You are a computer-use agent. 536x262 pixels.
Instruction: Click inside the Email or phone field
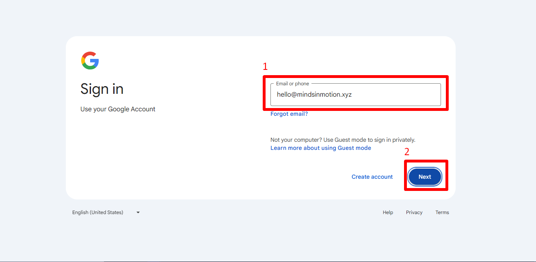(356, 94)
